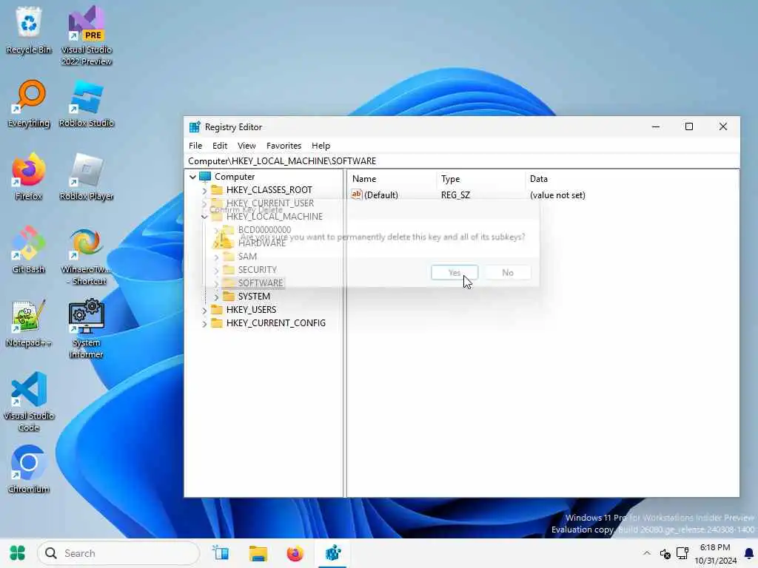Expand the HKEY_CURRENT_CONFIG chevron
Screen dimensions: 758x568
point(204,324)
